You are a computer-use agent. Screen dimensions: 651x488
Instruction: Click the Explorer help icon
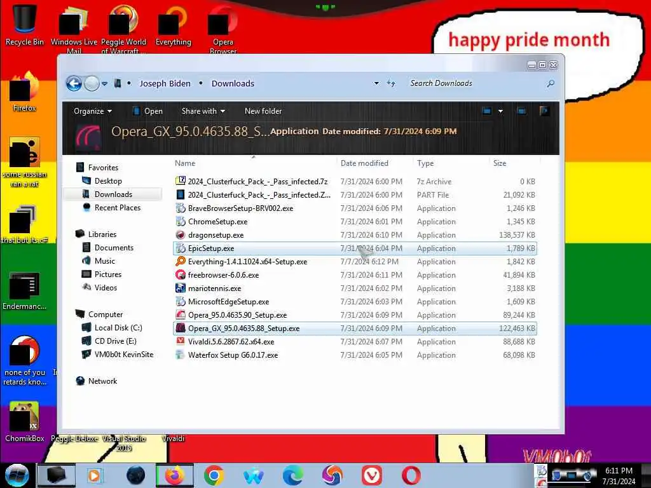pyautogui.click(x=544, y=111)
